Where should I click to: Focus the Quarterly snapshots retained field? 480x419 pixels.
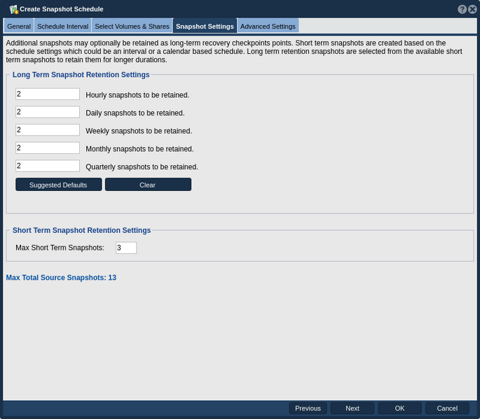tap(48, 166)
